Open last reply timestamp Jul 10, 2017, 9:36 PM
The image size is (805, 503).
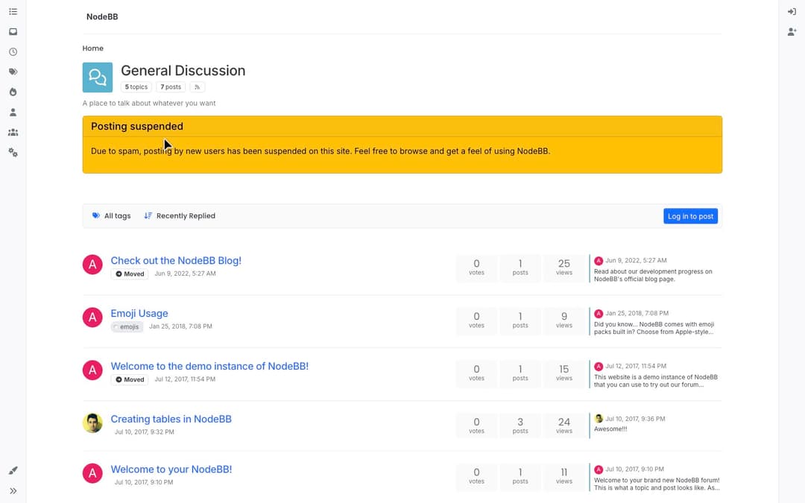[x=635, y=419]
